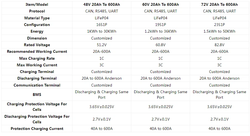Click the "1.2kWh to 36KWh" energy cell
This screenshot has width=250, height=136.
pyautogui.click(x=160, y=31)
